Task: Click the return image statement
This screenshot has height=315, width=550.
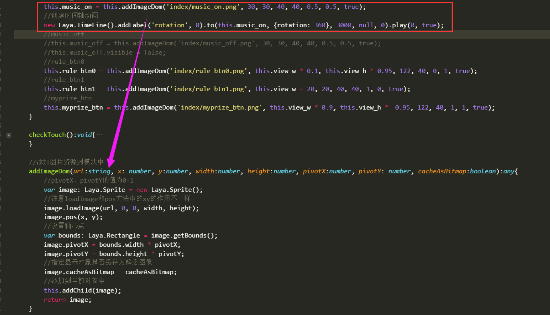Action: point(67,300)
